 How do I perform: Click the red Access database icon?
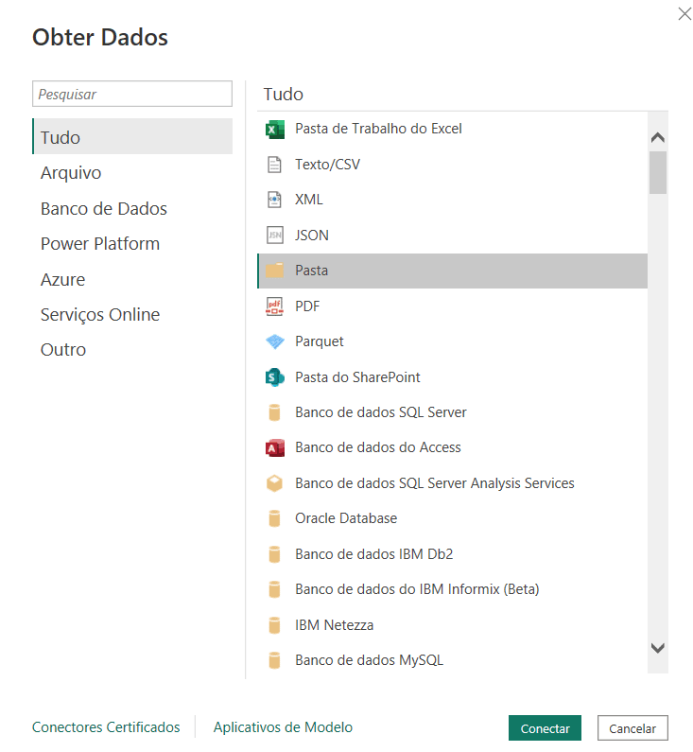coord(274,448)
